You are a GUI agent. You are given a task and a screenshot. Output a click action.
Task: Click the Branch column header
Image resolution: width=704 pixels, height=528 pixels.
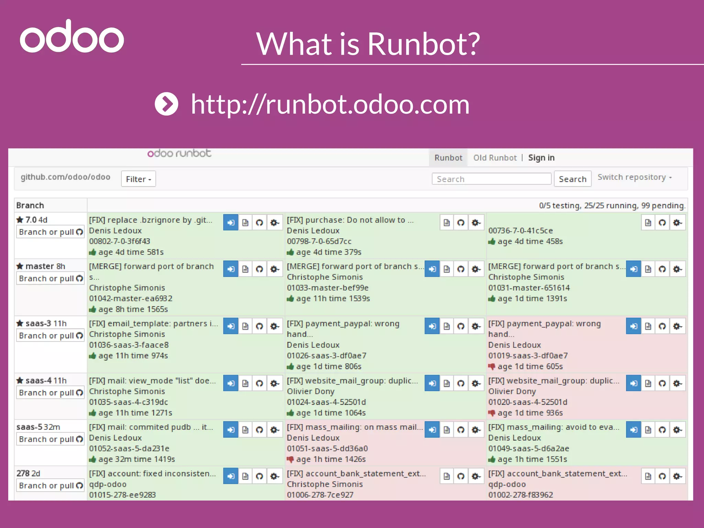(x=30, y=206)
